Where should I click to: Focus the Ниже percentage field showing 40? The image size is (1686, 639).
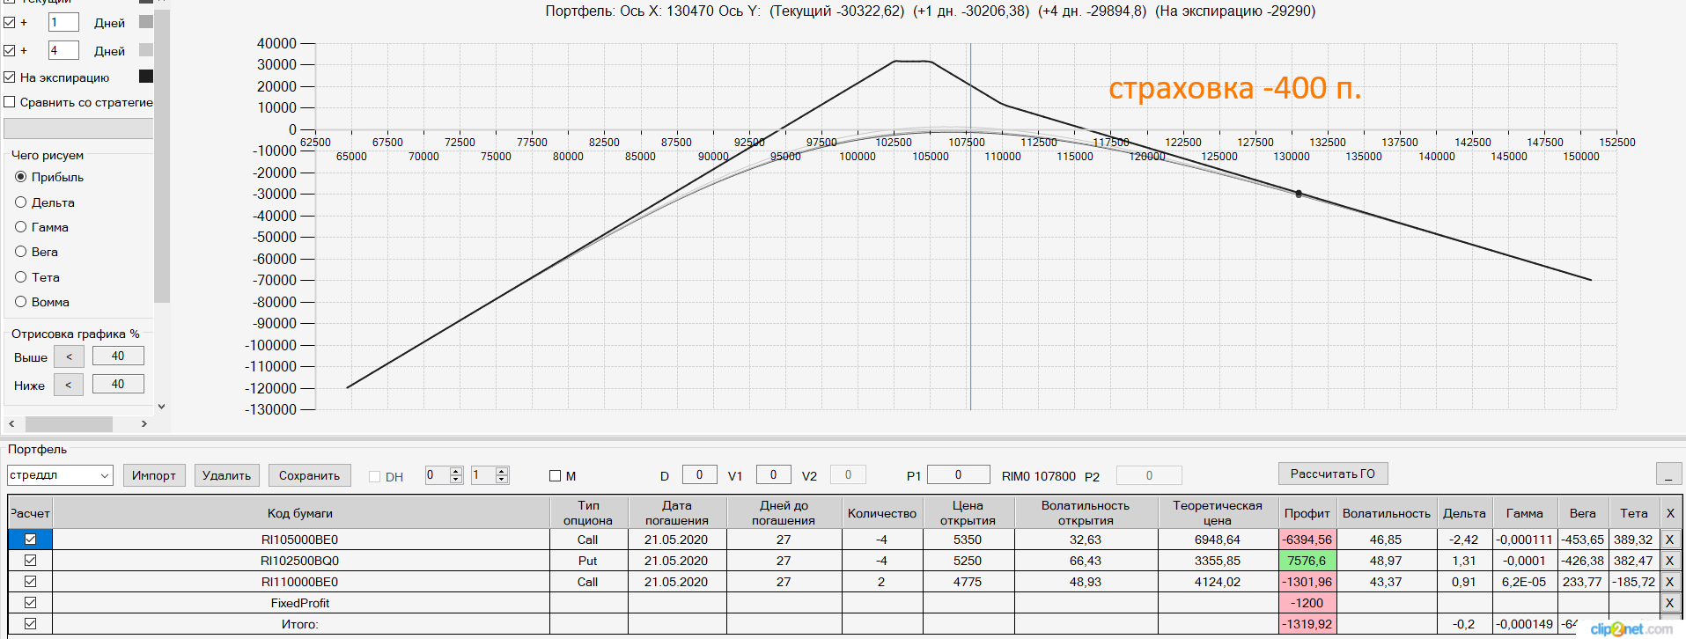pyautogui.click(x=118, y=385)
